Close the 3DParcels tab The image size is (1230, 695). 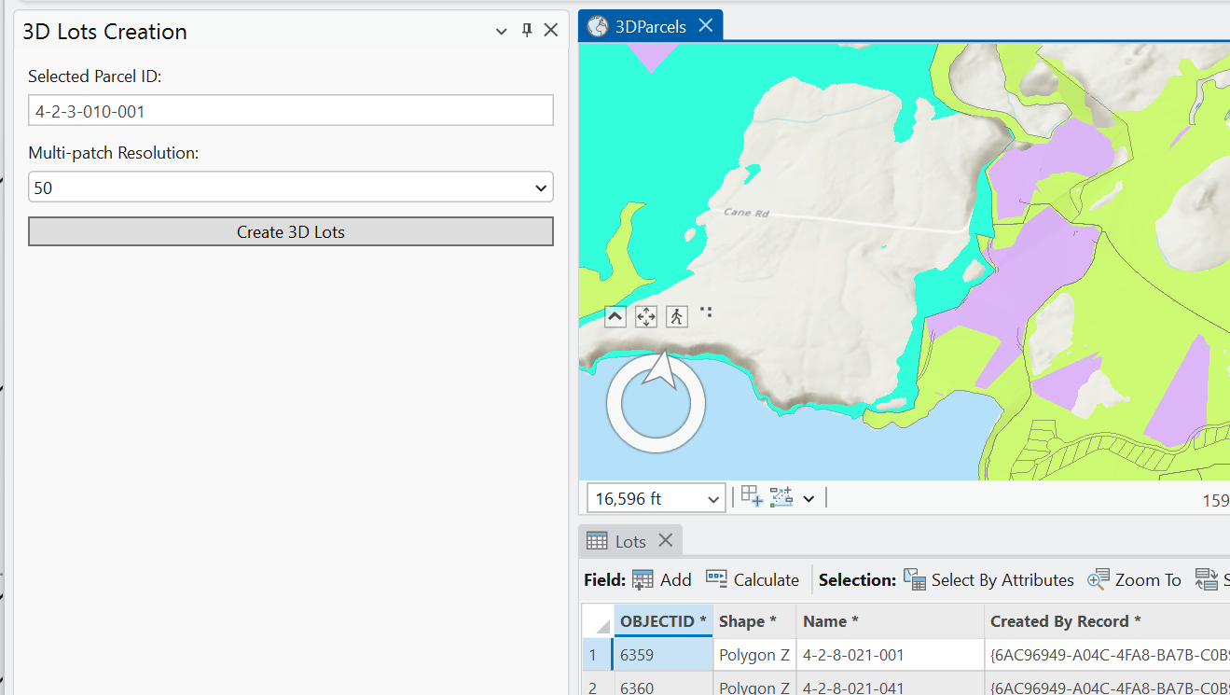(x=706, y=26)
